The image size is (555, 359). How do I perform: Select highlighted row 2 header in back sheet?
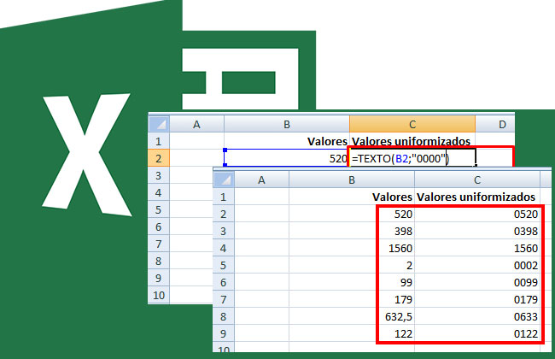[159, 158]
